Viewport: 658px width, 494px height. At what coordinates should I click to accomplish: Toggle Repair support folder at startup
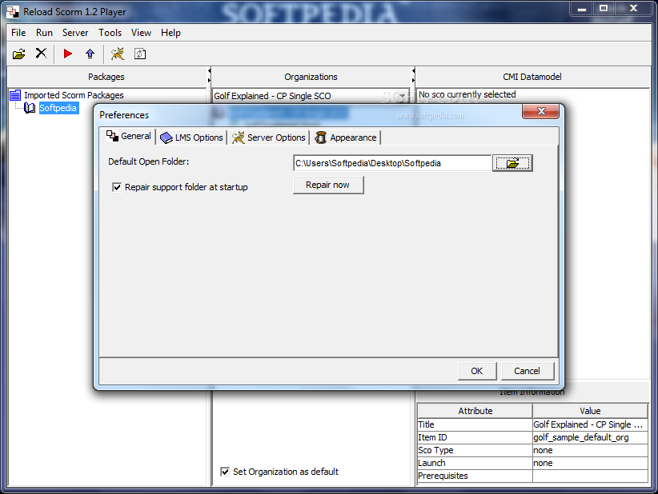[x=117, y=187]
